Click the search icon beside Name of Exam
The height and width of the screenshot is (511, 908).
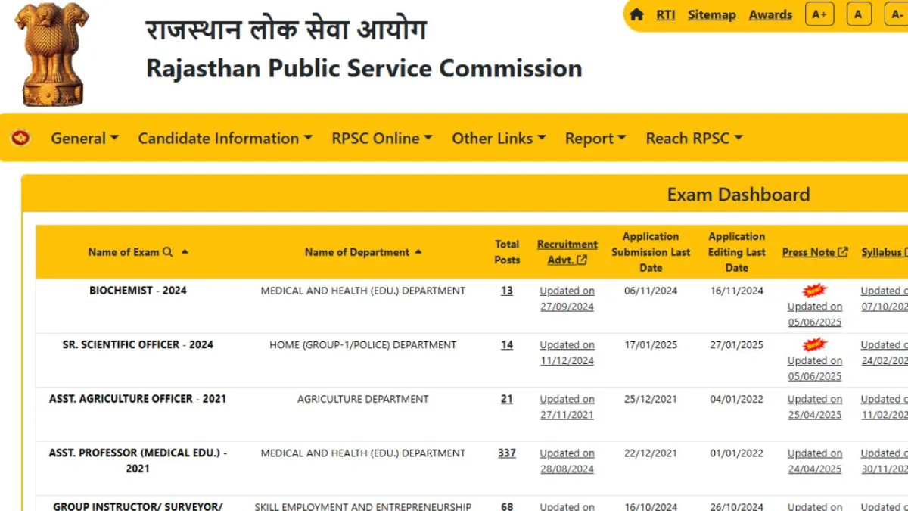pos(169,252)
